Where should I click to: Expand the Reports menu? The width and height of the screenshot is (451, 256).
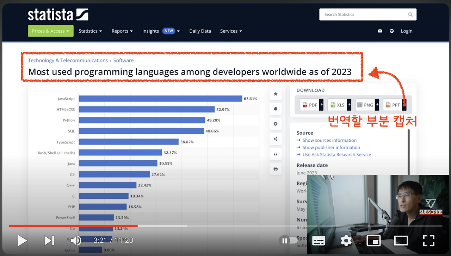(x=122, y=31)
